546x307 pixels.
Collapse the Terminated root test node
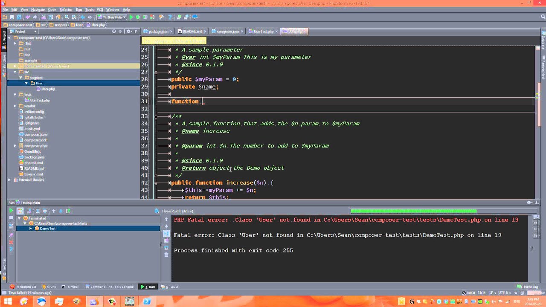pos(19,218)
